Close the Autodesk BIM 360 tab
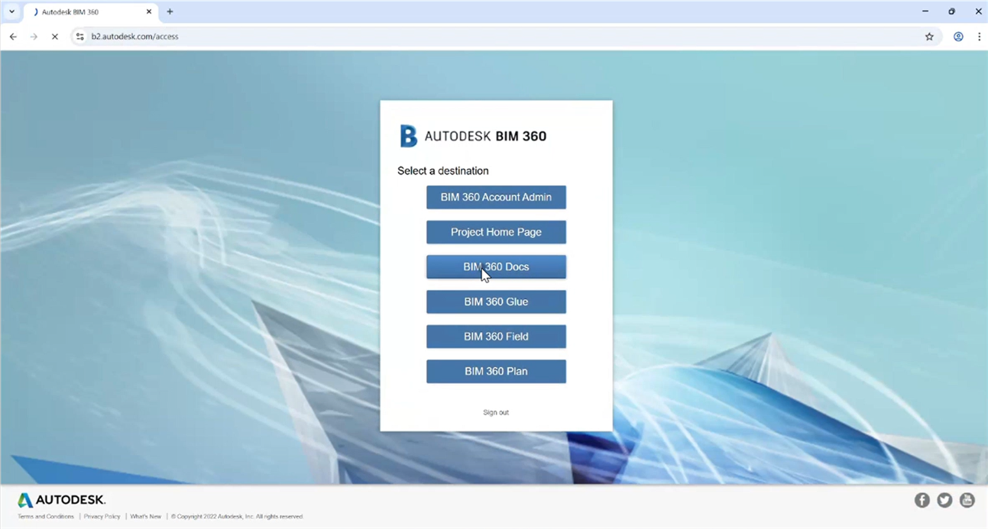 (x=149, y=12)
